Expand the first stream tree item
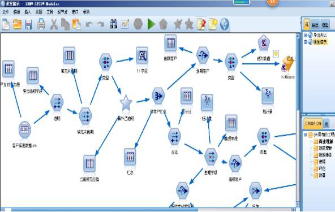335x212 pixels. click(306, 35)
